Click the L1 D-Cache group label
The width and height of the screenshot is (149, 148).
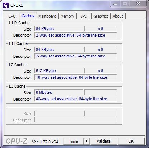click(x=19, y=23)
